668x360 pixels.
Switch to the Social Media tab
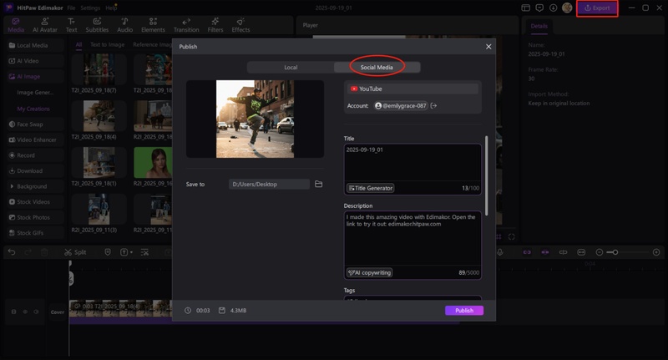click(x=377, y=68)
